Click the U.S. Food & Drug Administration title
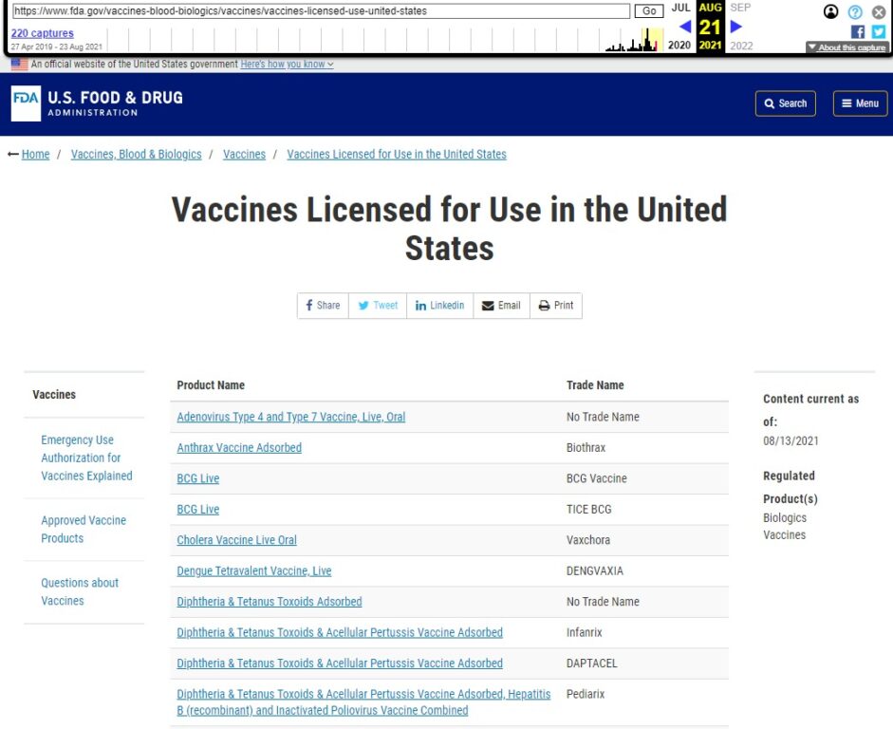Viewport: 893px width, 729px height. (x=115, y=103)
